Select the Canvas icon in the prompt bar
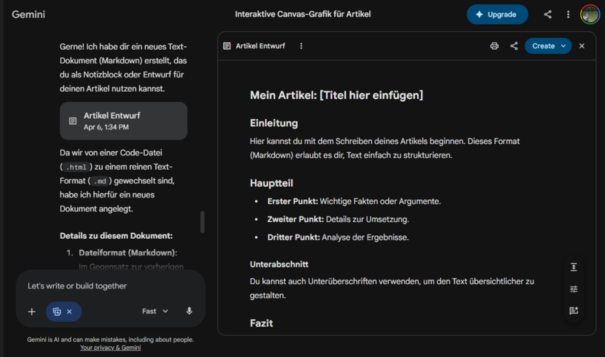The height and width of the screenshot is (357, 605). coord(58,311)
